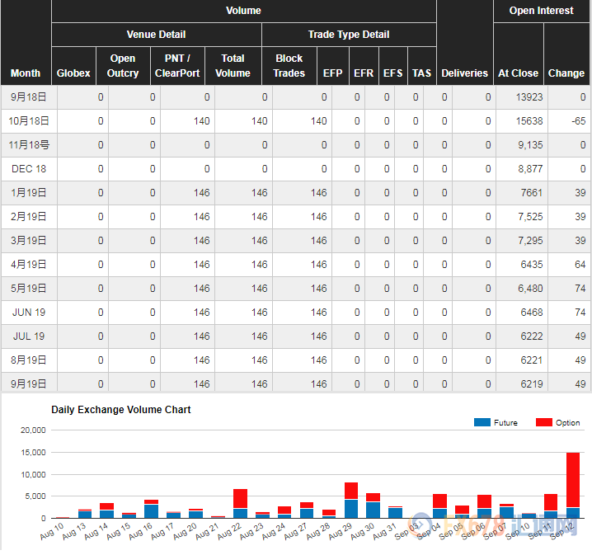
Task: Select the Deliveries column header
Action: (x=464, y=73)
